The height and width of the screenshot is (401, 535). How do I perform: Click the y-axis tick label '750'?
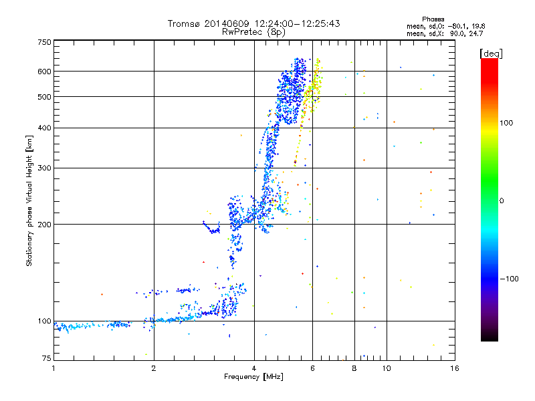[44, 42]
